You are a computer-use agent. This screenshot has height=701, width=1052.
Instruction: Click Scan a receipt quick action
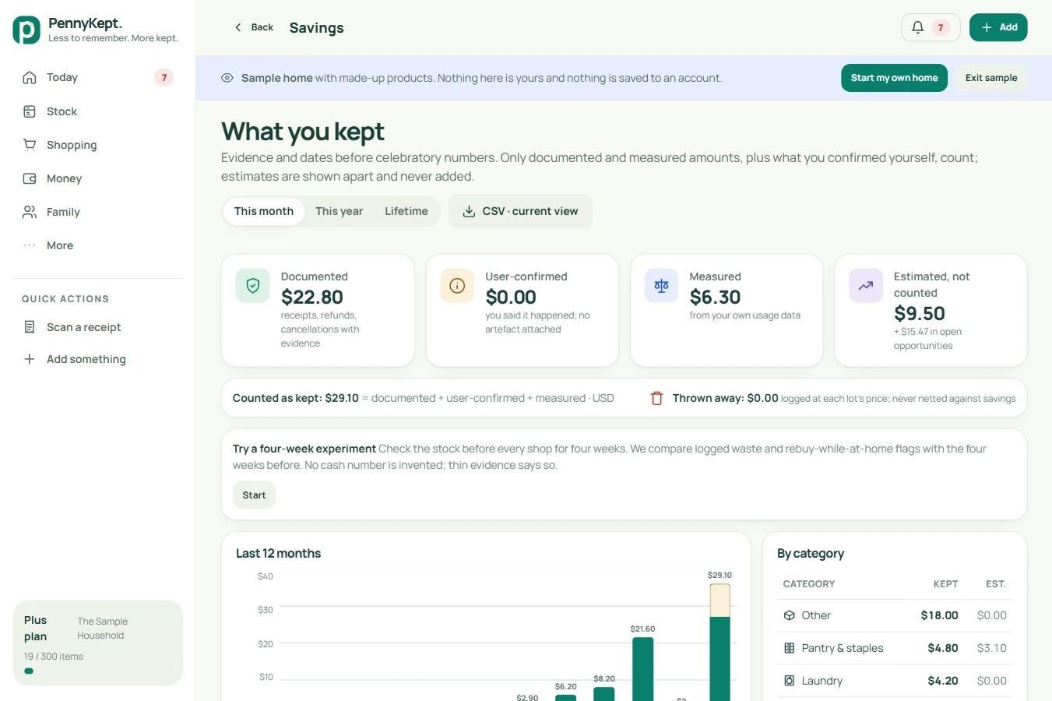tap(97, 327)
